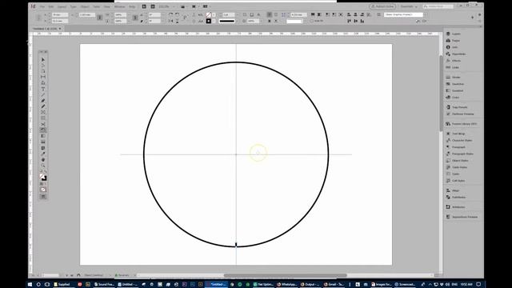The height and width of the screenshot is (288, 512).
Task: Toggle constrain proportions for scaling
Action: click(x=135, y=18)
